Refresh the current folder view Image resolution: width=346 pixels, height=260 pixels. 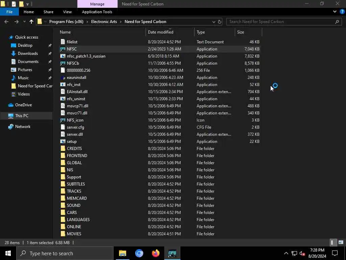(220, 22)
